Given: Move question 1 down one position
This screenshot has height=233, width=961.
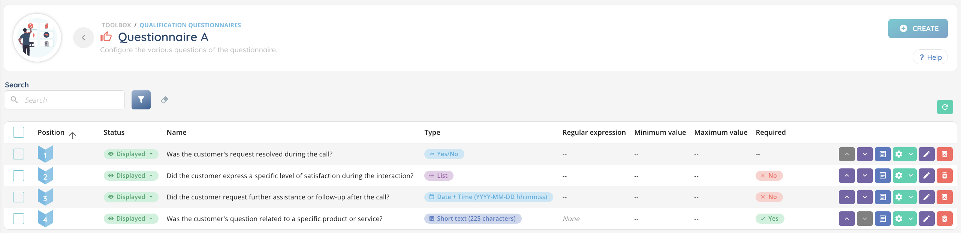Looking at the screenshot, I should (x=864, y=154).
